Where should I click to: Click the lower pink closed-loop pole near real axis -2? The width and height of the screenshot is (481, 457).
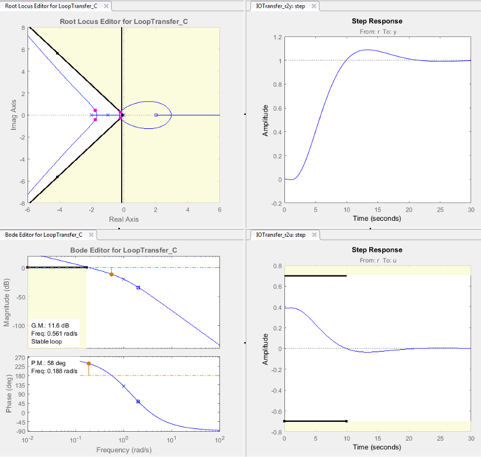point(95,120)
